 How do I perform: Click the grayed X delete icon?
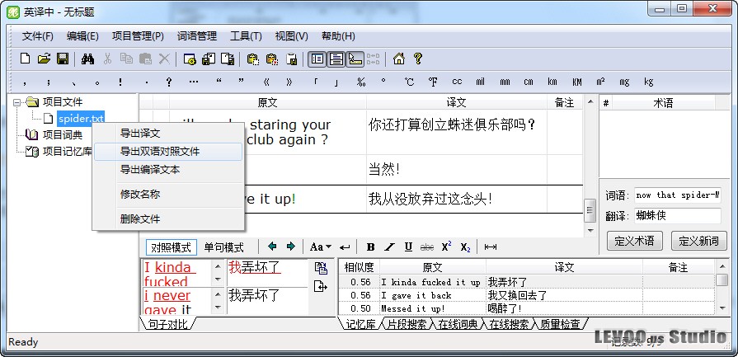(x=164, y=59)
